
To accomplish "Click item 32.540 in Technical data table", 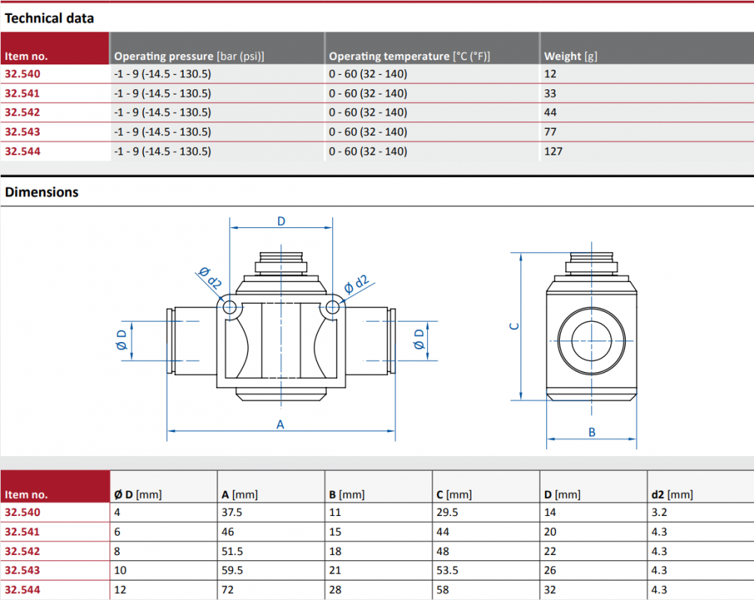I will (22, 74).
